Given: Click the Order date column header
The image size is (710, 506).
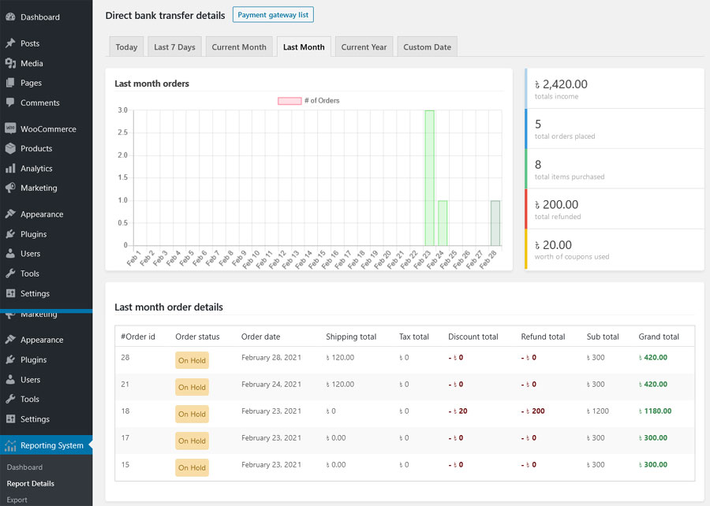Looking at the screenshot, I should [x=260, y=337].
